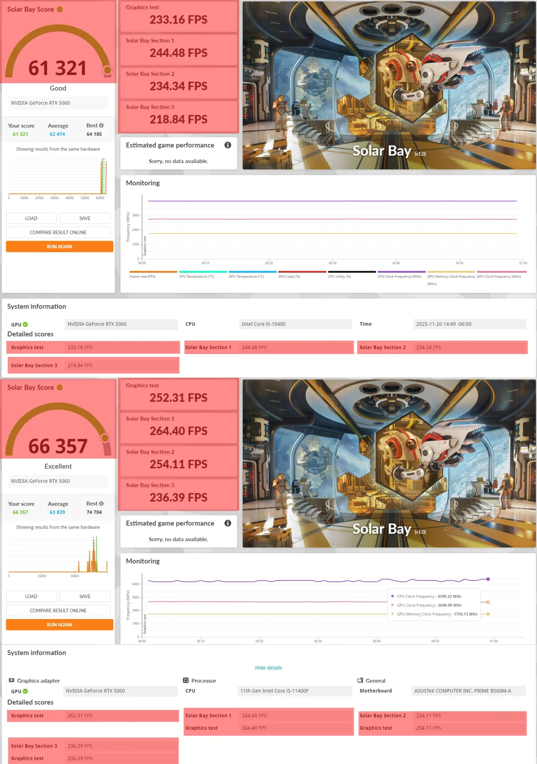Click COMPARE RESULT ONLINE under the 61 321 score

(58, 232)
